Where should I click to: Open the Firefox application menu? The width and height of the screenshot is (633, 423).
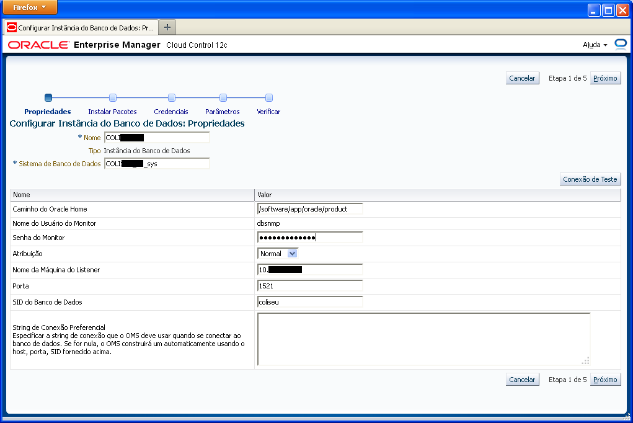pyautogui.click(x=29, y=7)
